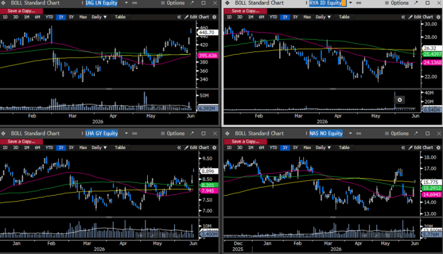
Task: Click the green 25.4397 value label on RYA chart
Action: pos(432,54)
